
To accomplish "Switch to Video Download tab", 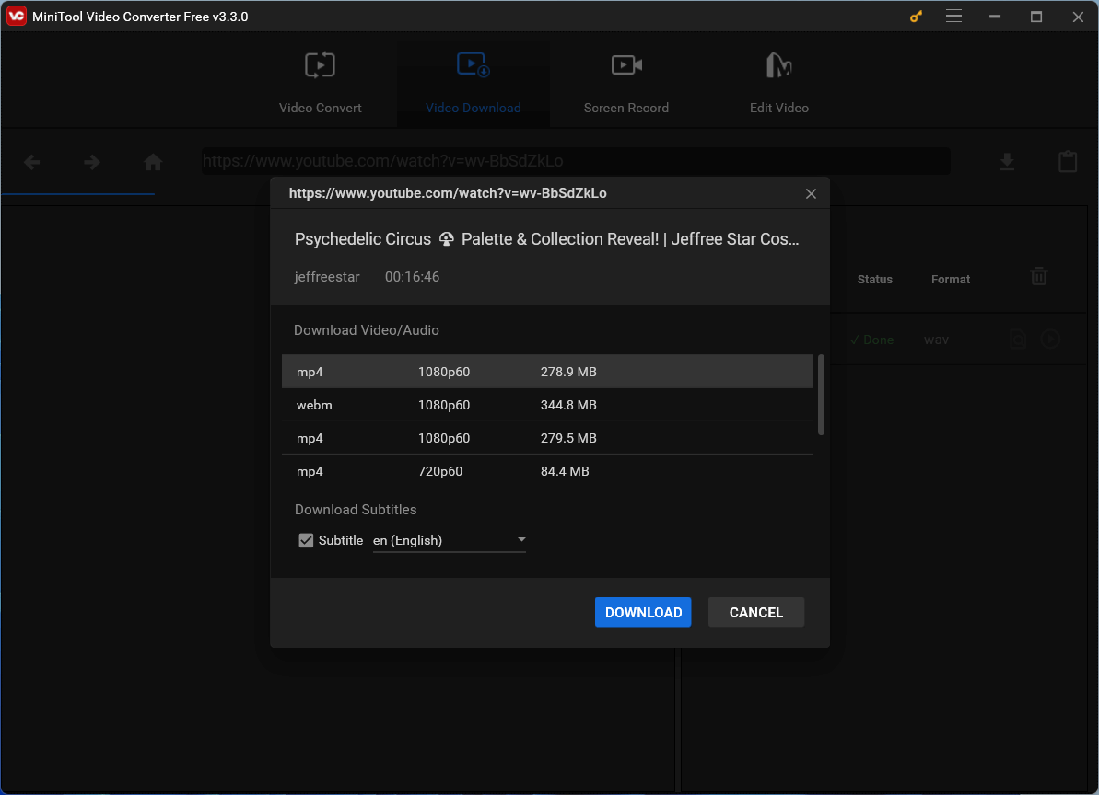I will (474, 84).
